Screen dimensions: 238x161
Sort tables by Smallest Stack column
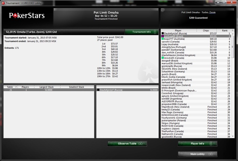[x=77, y=87]
